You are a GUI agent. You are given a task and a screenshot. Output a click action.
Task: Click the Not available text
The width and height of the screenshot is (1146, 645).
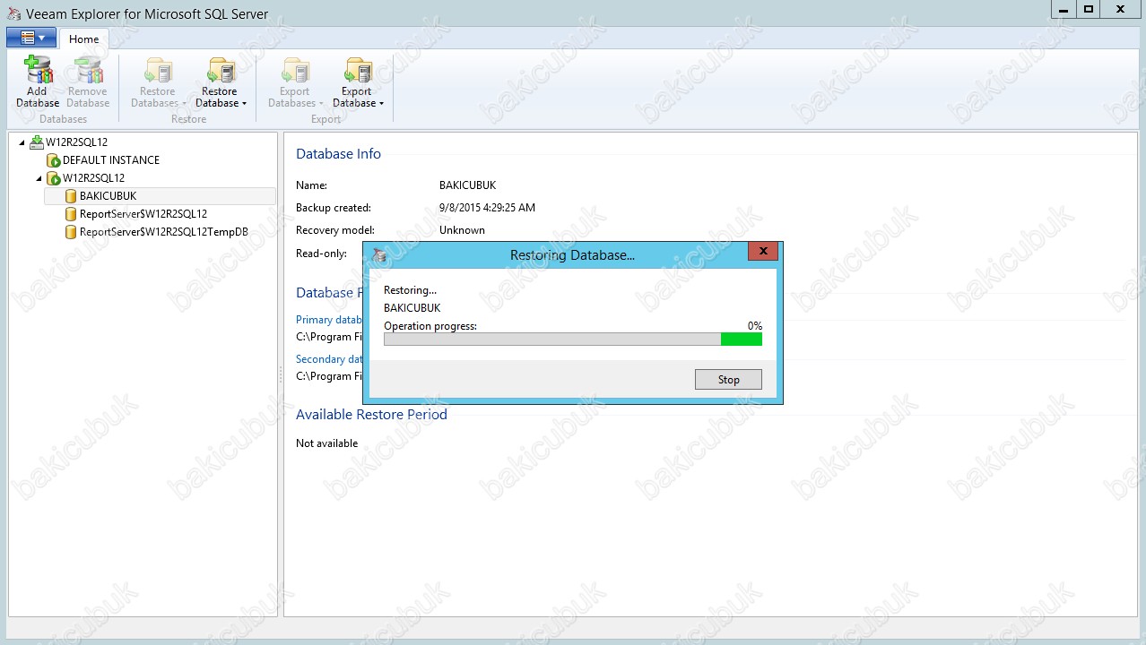pyautogui.click(x=326, y=443)
